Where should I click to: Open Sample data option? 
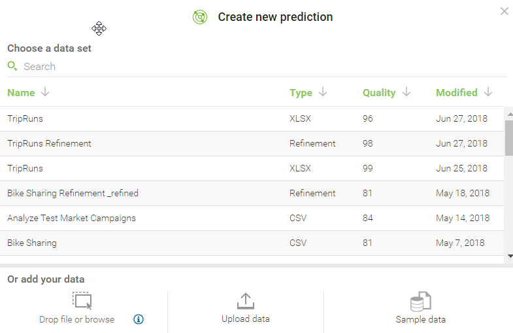coord(420,319)
